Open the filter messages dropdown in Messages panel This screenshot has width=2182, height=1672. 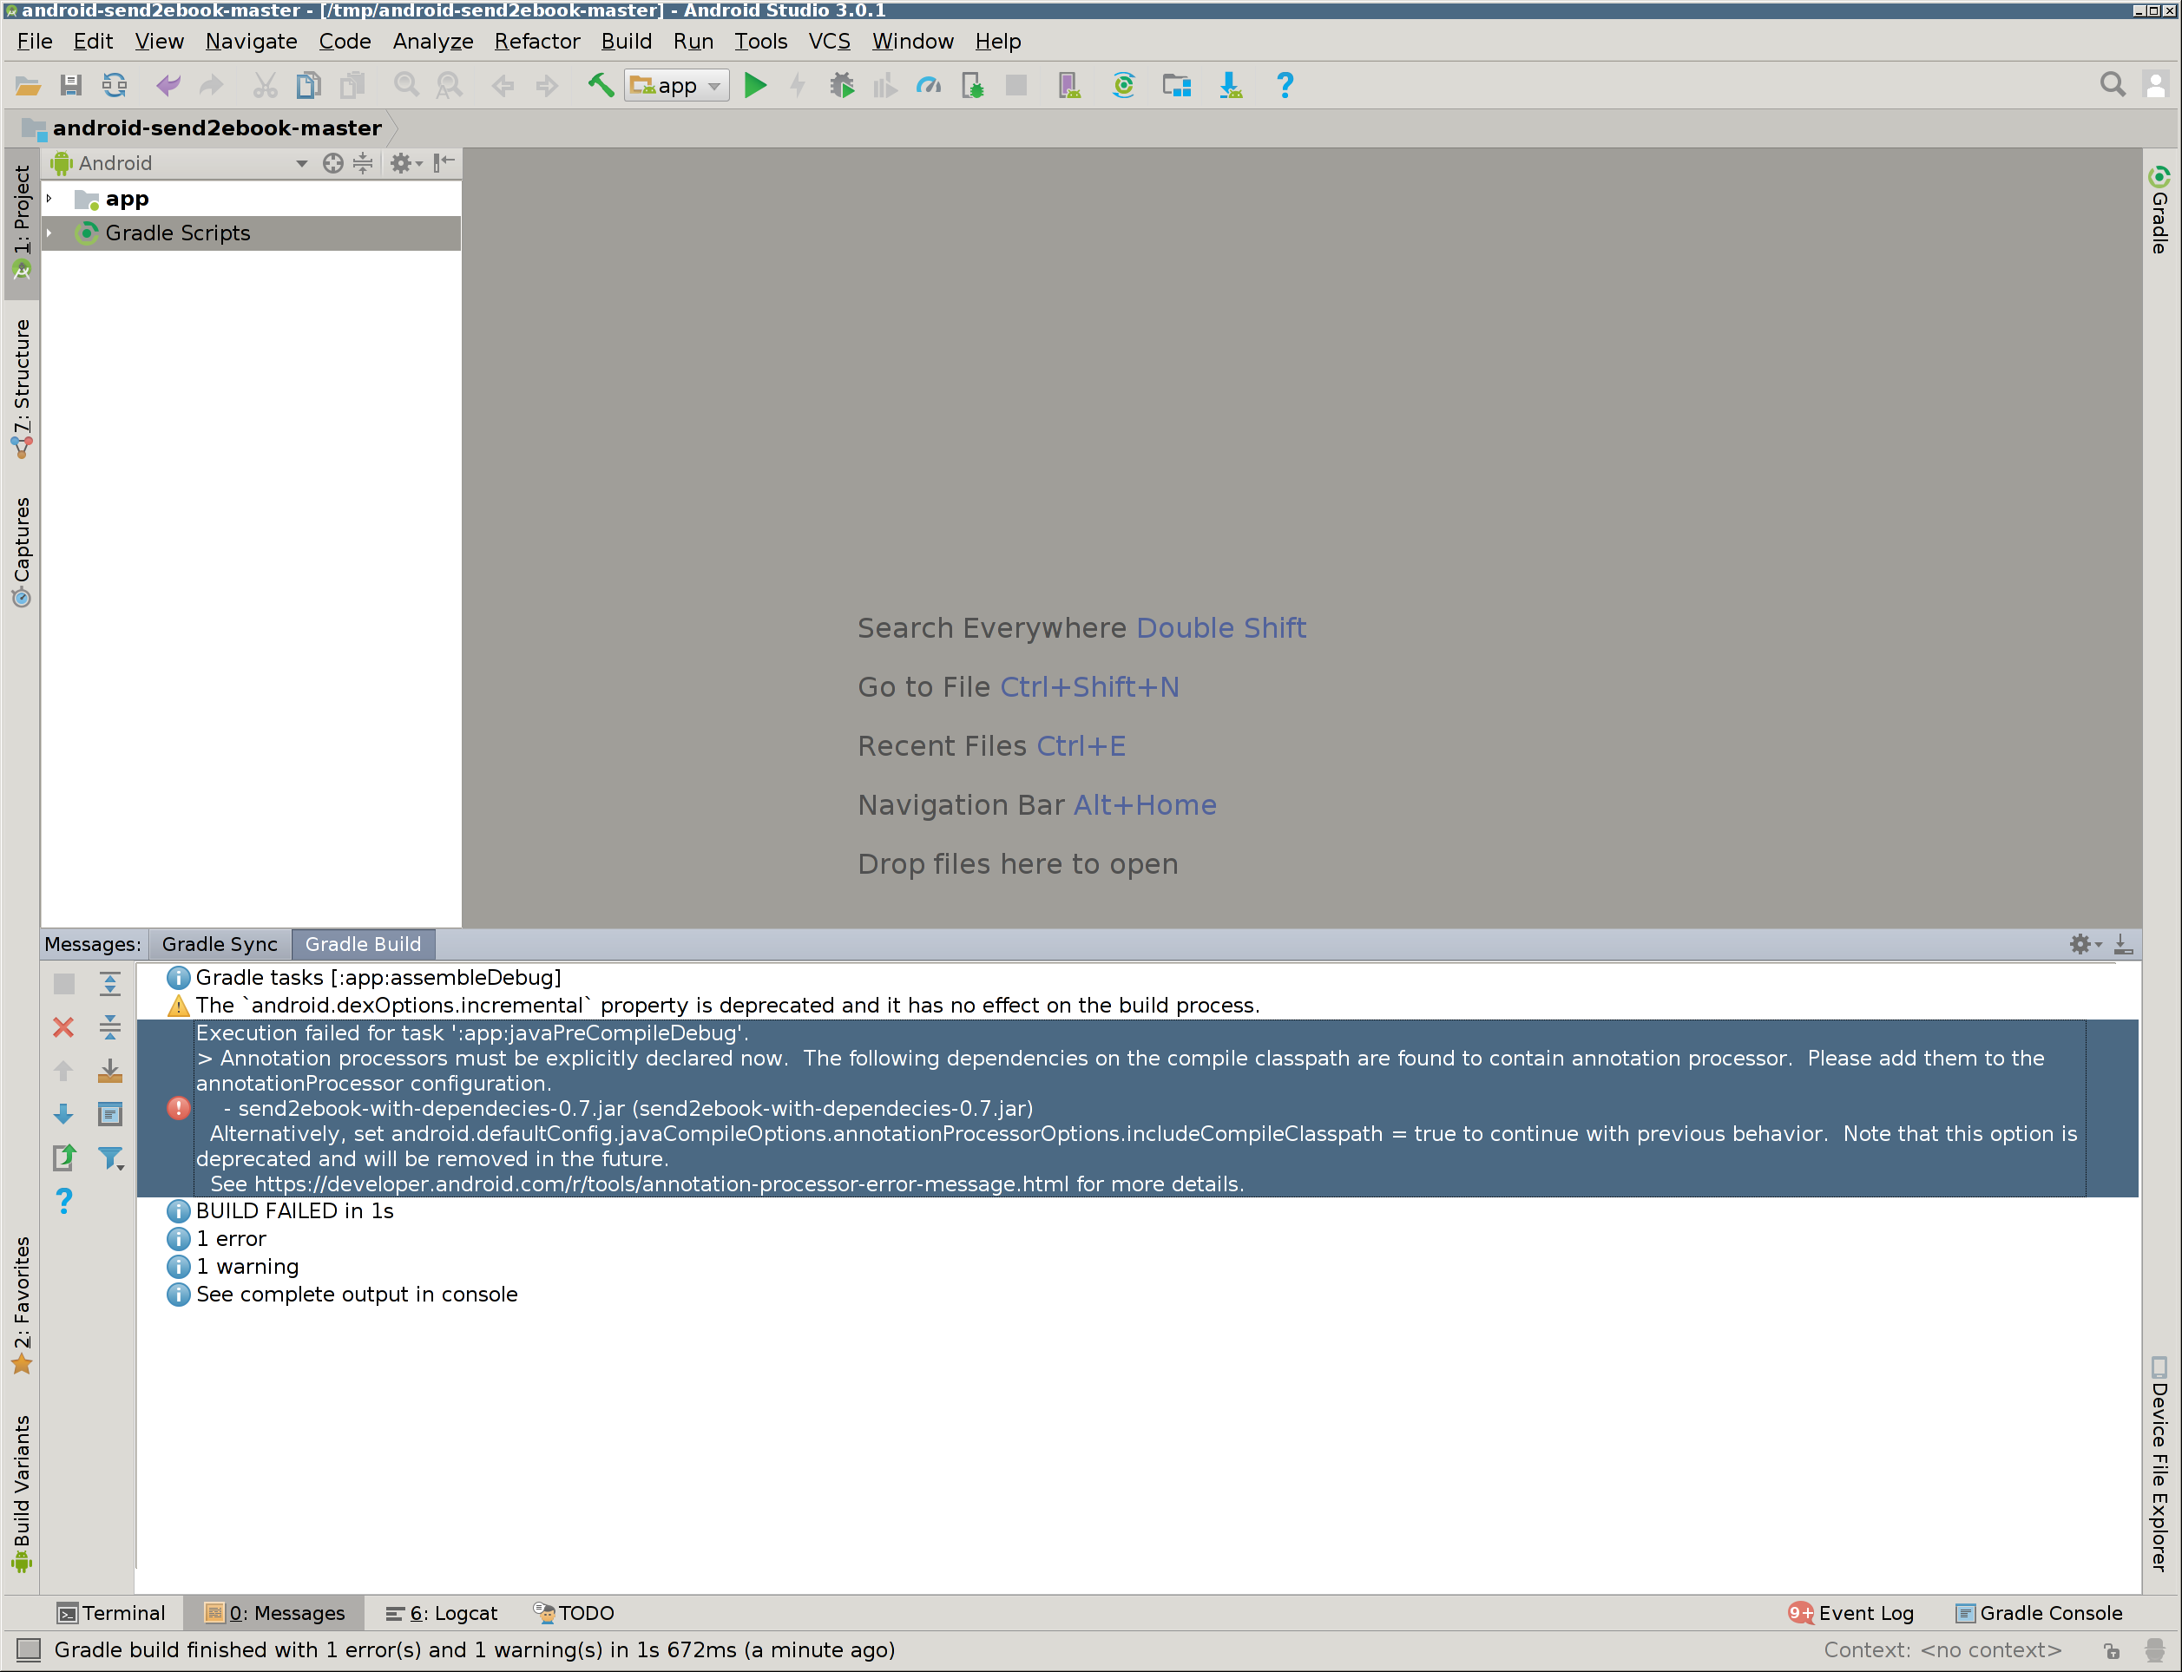click(111, 1157)
